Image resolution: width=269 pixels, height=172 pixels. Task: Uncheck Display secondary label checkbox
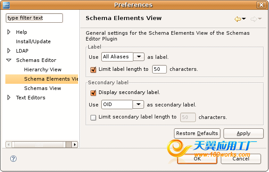[93, 93]
